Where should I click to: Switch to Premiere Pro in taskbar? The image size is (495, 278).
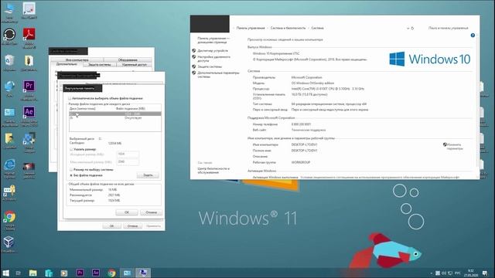click(x=80, y=273)
